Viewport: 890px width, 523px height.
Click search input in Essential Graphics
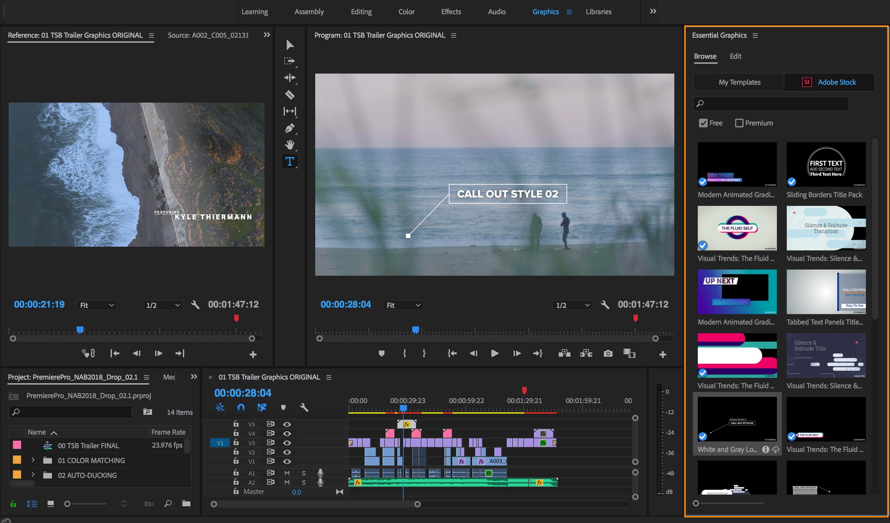click(780, 103)
